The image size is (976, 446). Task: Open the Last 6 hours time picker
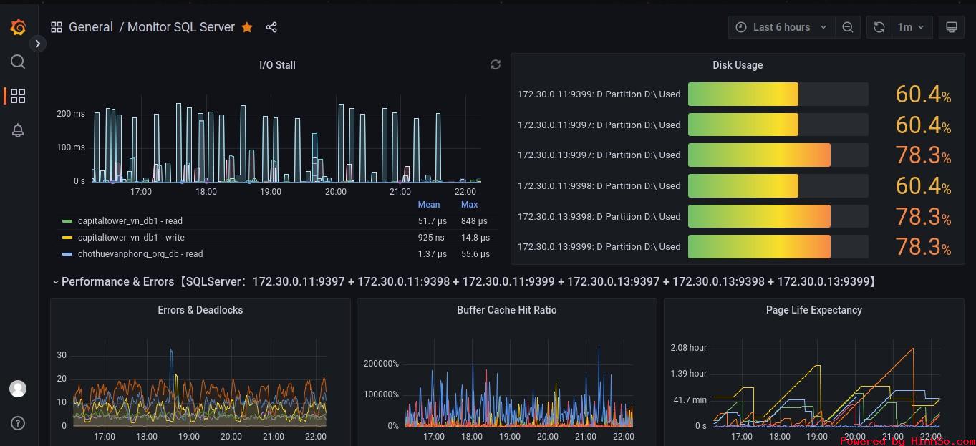[781, 27]
